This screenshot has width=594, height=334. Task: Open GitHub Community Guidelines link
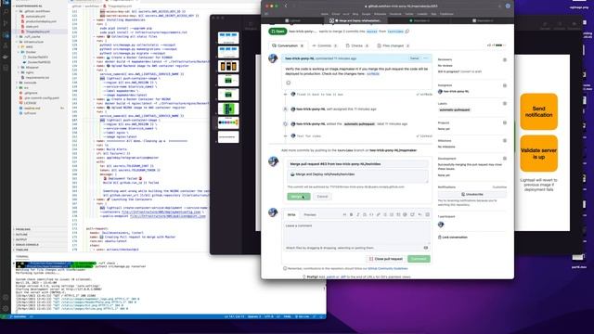point(388,268)
